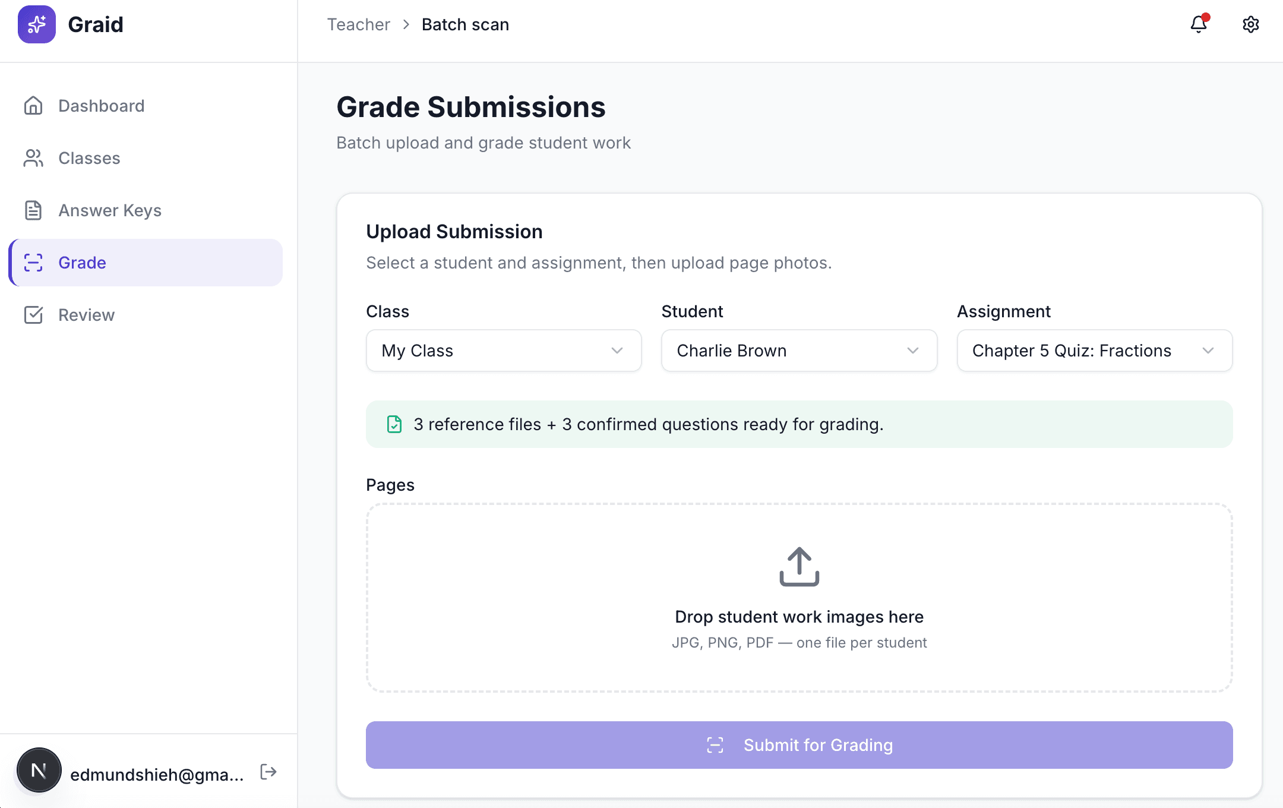
Task: Click the green reference file check icon
Action: (394, 424)
